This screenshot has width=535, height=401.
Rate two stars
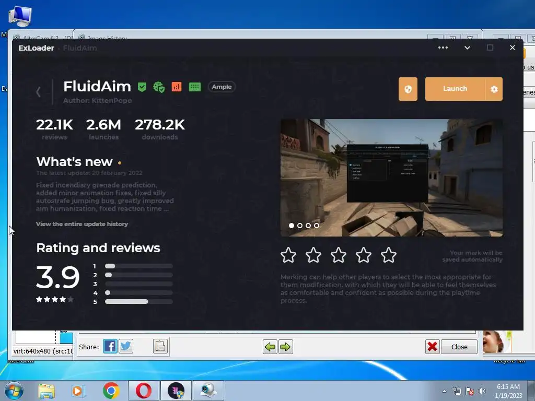[x=313, y=255]
